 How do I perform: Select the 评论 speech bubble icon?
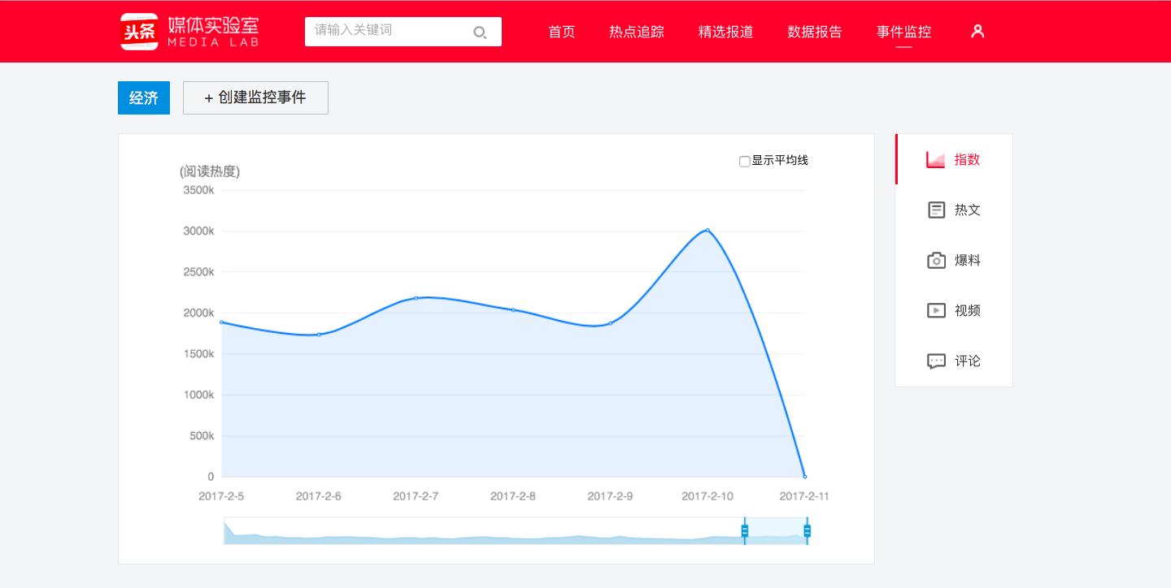click(936, 361)
